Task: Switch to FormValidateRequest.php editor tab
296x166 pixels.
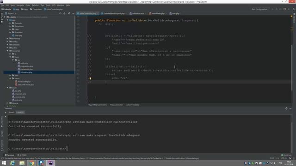Action: 114,13
